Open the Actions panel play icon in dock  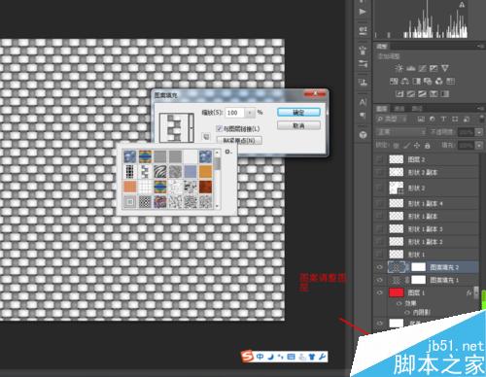tap(363, 12)
